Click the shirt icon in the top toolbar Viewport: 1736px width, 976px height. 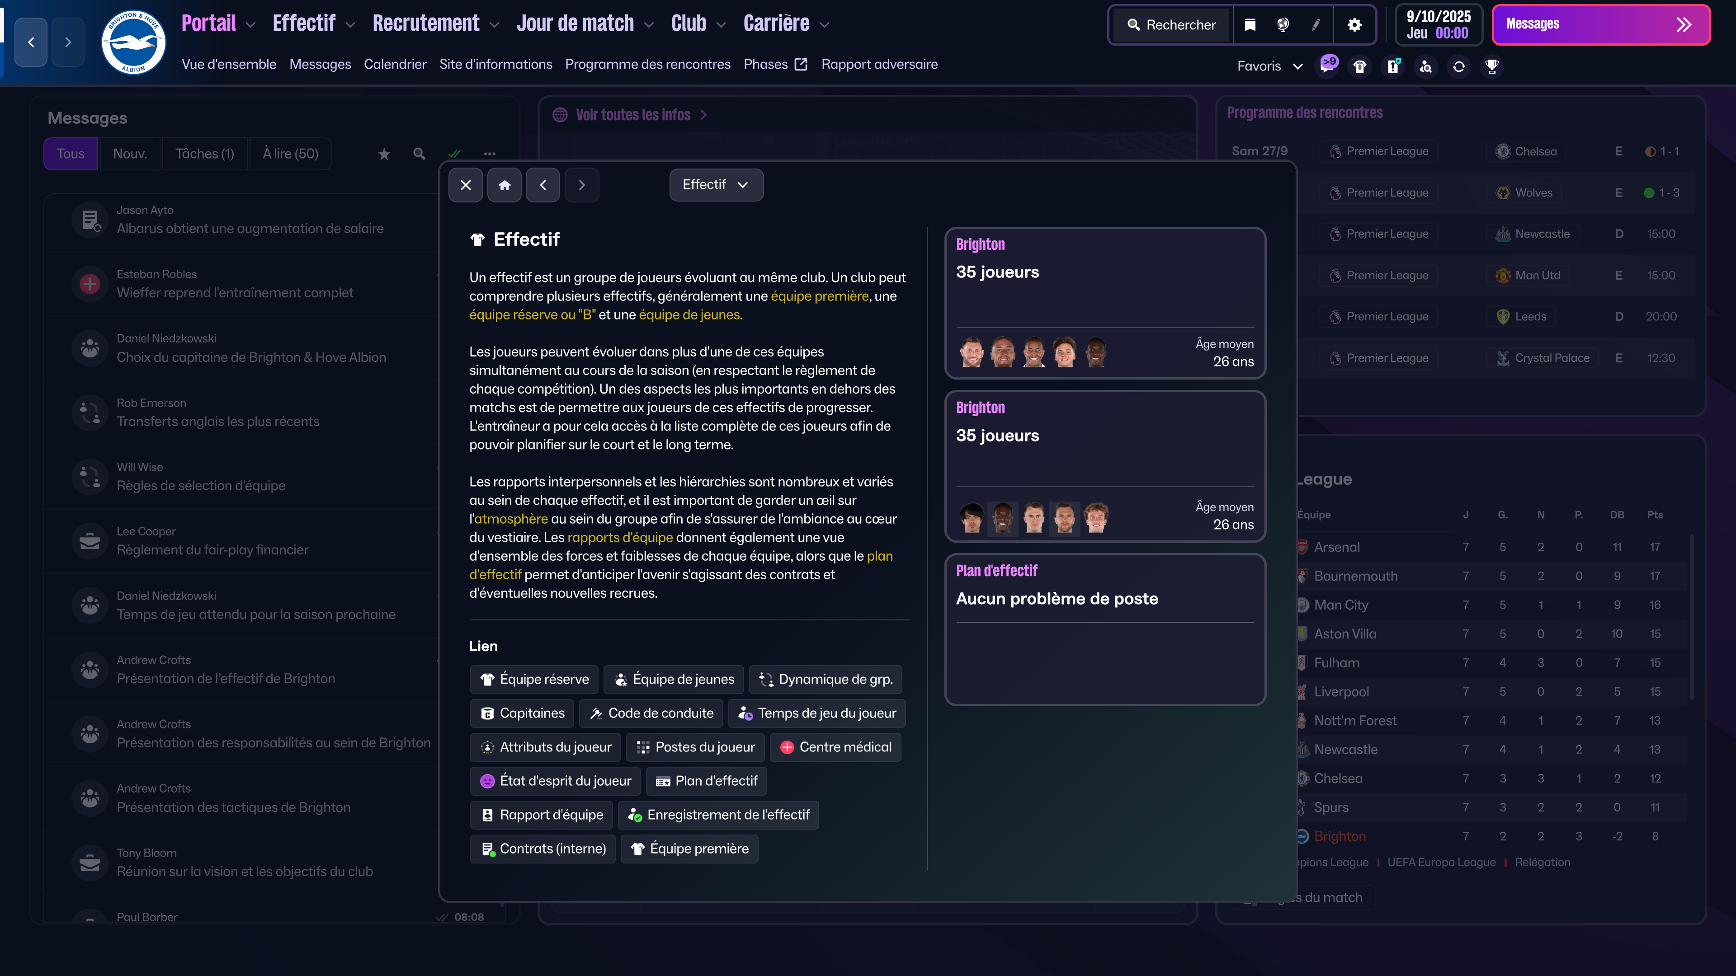click(1359, 66)
